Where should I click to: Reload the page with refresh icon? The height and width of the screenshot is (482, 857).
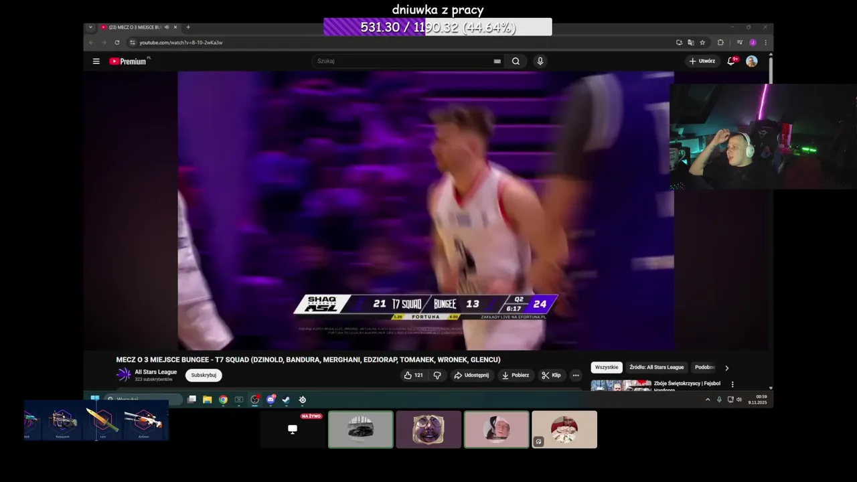117,42
